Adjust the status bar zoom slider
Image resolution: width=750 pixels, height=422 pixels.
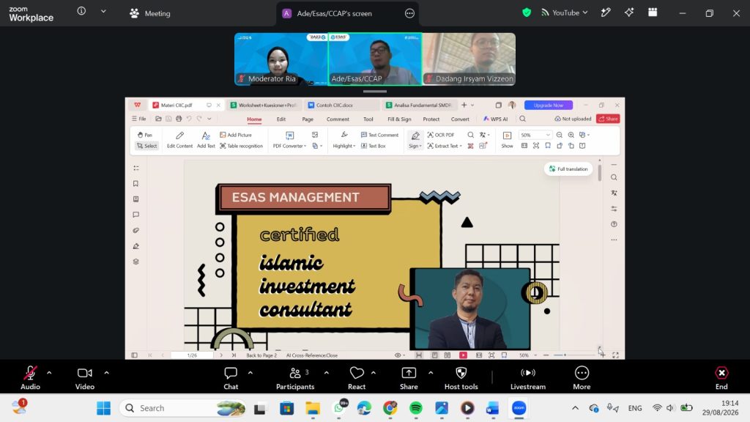(x=565, y=355)
